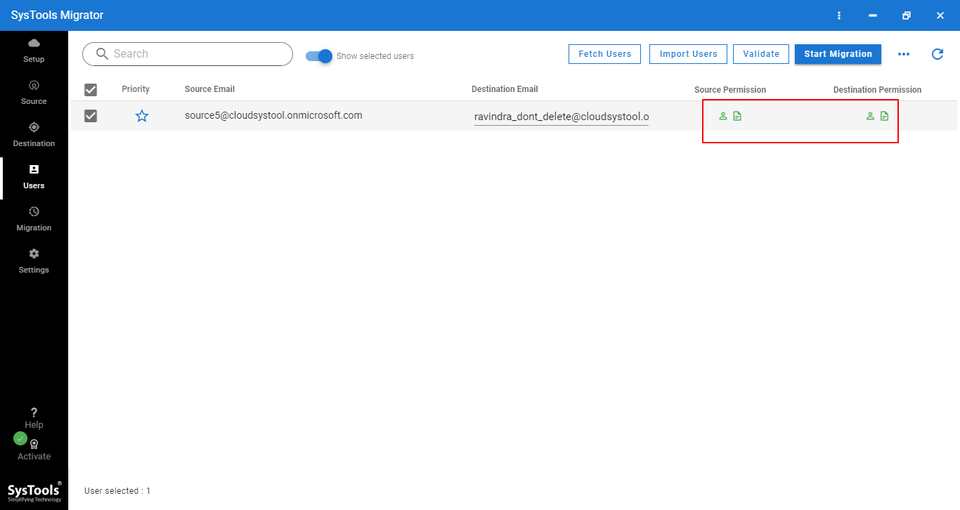Click the source permission user icon
The height and width of the screenshot is (510, 960).
pyautogui.click(x=723, y=116)
